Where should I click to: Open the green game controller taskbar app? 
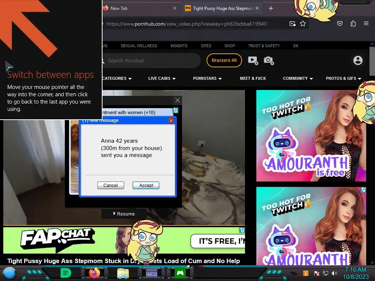pos(180,273)
